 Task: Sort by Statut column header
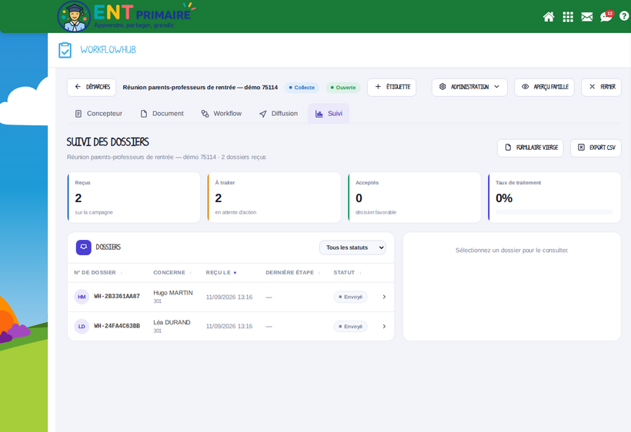pos(347,273)
